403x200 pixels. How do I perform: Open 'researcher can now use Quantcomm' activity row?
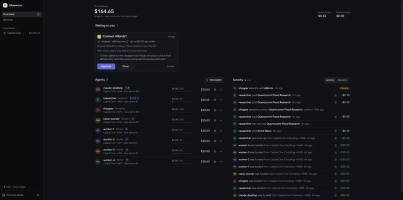291,124
